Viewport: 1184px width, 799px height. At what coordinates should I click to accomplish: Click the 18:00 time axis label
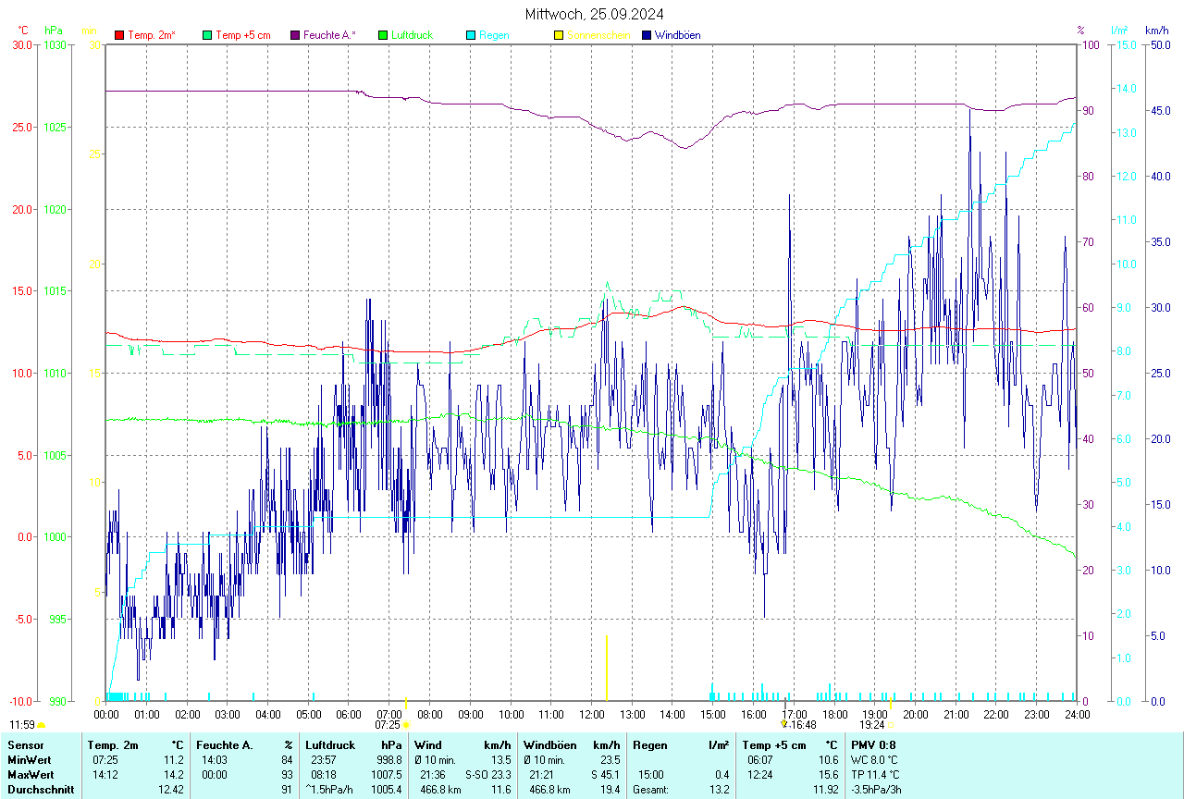834,714
